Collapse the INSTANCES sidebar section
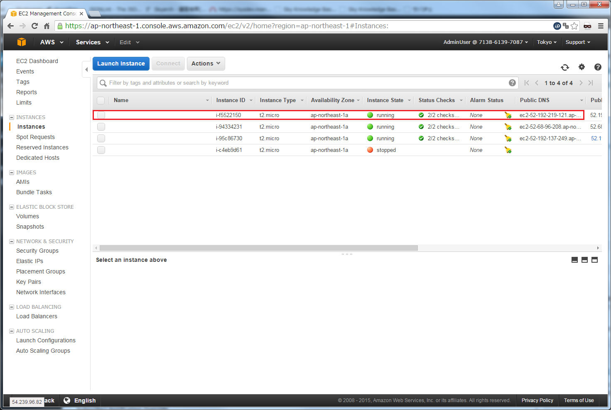Viewport: 611px width, 410px height. tap(12, 117)
